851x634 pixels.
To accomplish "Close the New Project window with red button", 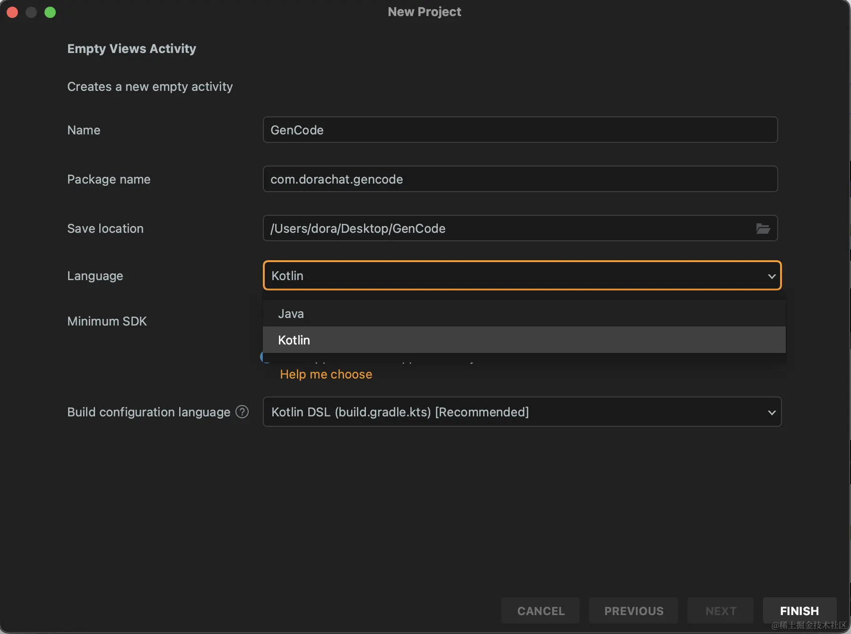I will [12, 12].
